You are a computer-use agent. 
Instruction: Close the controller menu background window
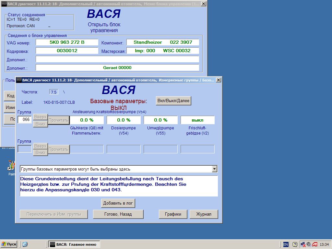pyautogui.click(x=203, y=4)
